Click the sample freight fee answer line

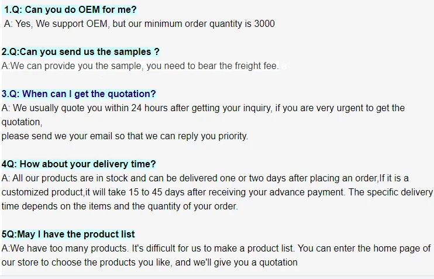coord(140,66)
